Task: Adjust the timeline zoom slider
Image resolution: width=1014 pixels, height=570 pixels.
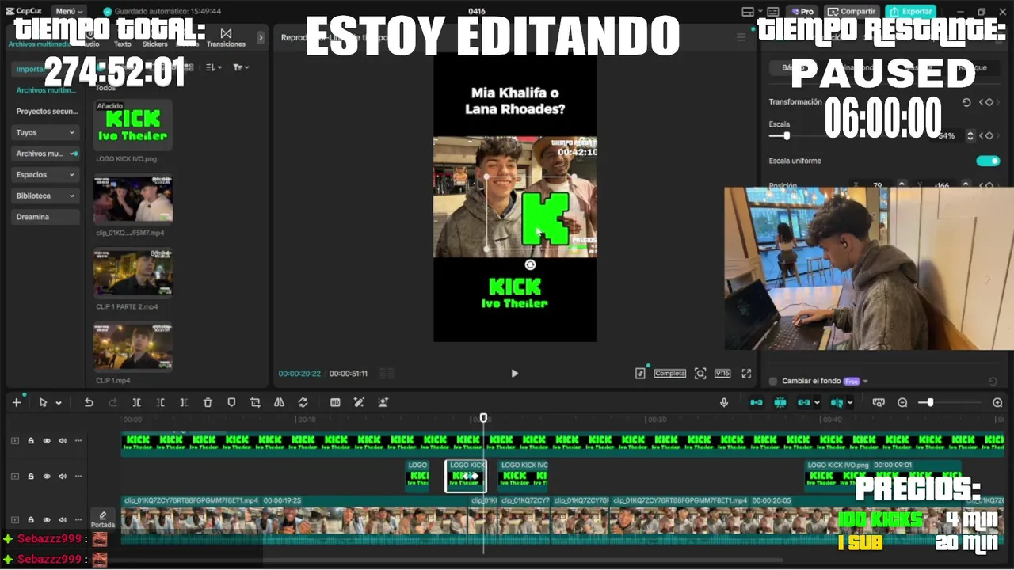Action: [930, 402]
